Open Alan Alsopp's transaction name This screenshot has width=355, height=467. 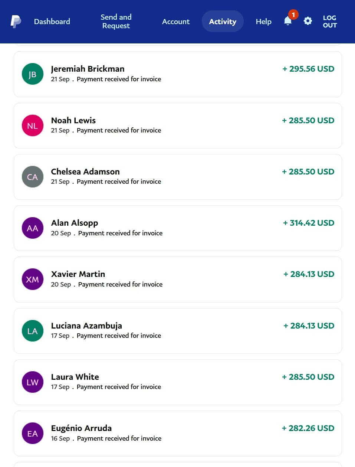[x=75, y=223]
